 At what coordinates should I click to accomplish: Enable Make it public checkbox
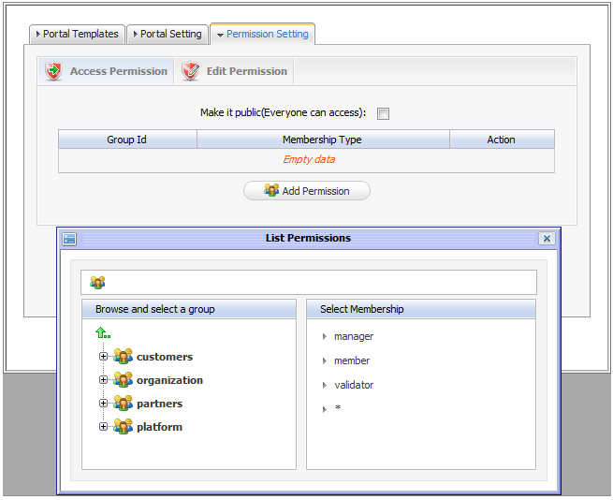383,114
